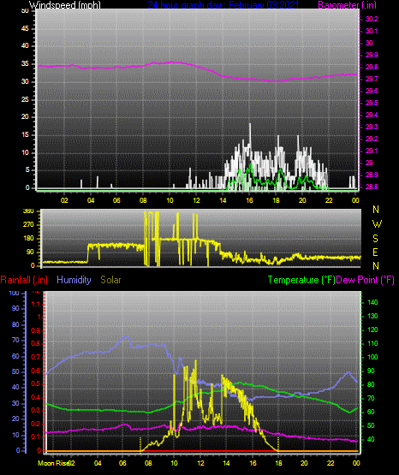Click the 'Solar' legend label
The width and height of the screenshot is (399, 475).
pos(111,280)
